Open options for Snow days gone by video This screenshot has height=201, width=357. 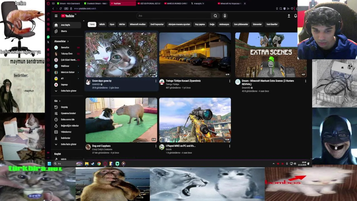156,81
